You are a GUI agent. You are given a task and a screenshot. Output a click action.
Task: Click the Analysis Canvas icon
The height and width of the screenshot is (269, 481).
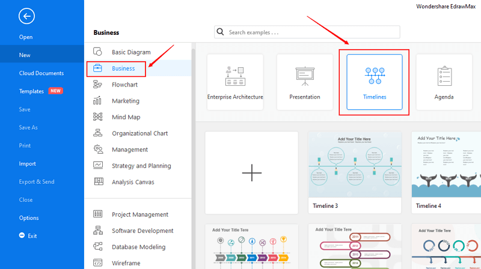coord(99,181)
